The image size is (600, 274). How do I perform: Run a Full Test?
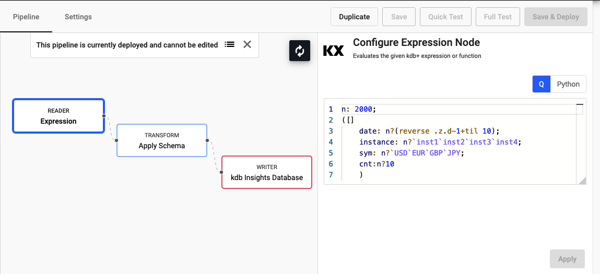(498, 17)
